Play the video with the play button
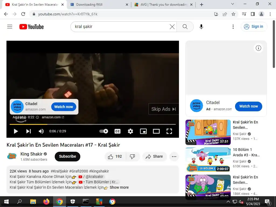 click(x=16, y=131)
